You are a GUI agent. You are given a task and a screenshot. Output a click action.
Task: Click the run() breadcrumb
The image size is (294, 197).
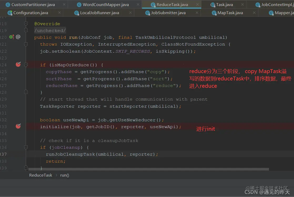pyautogui.click(x=65, y=175)
